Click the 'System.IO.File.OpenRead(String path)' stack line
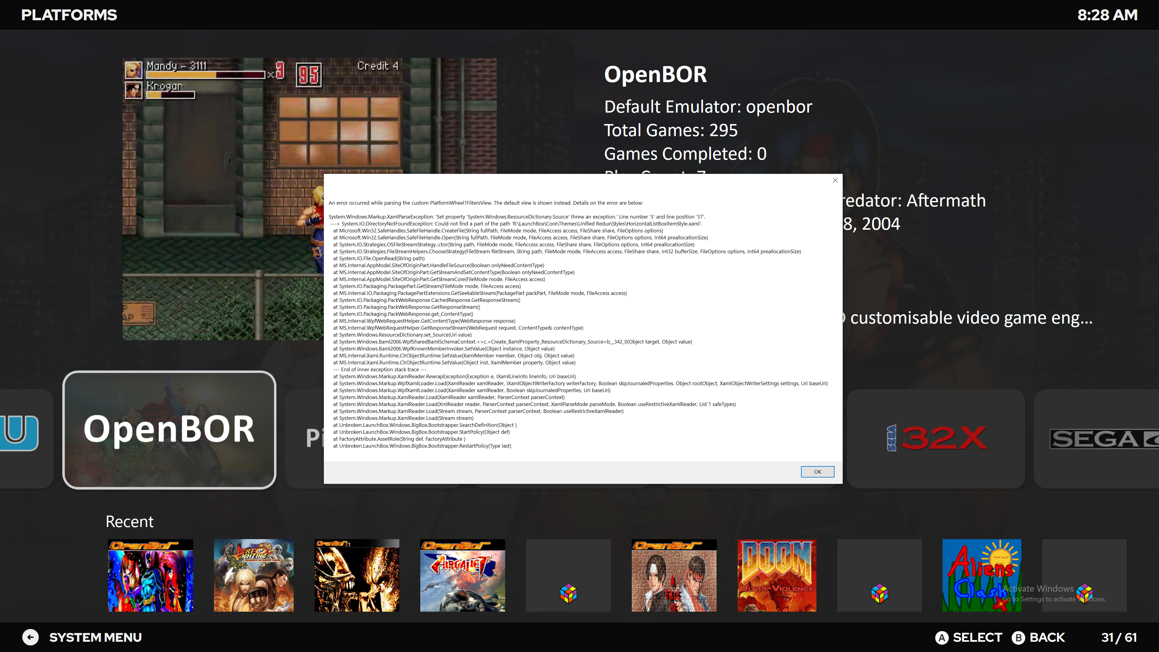Image resolution: width=1159 pixels, height=652 pixels. 379,258
